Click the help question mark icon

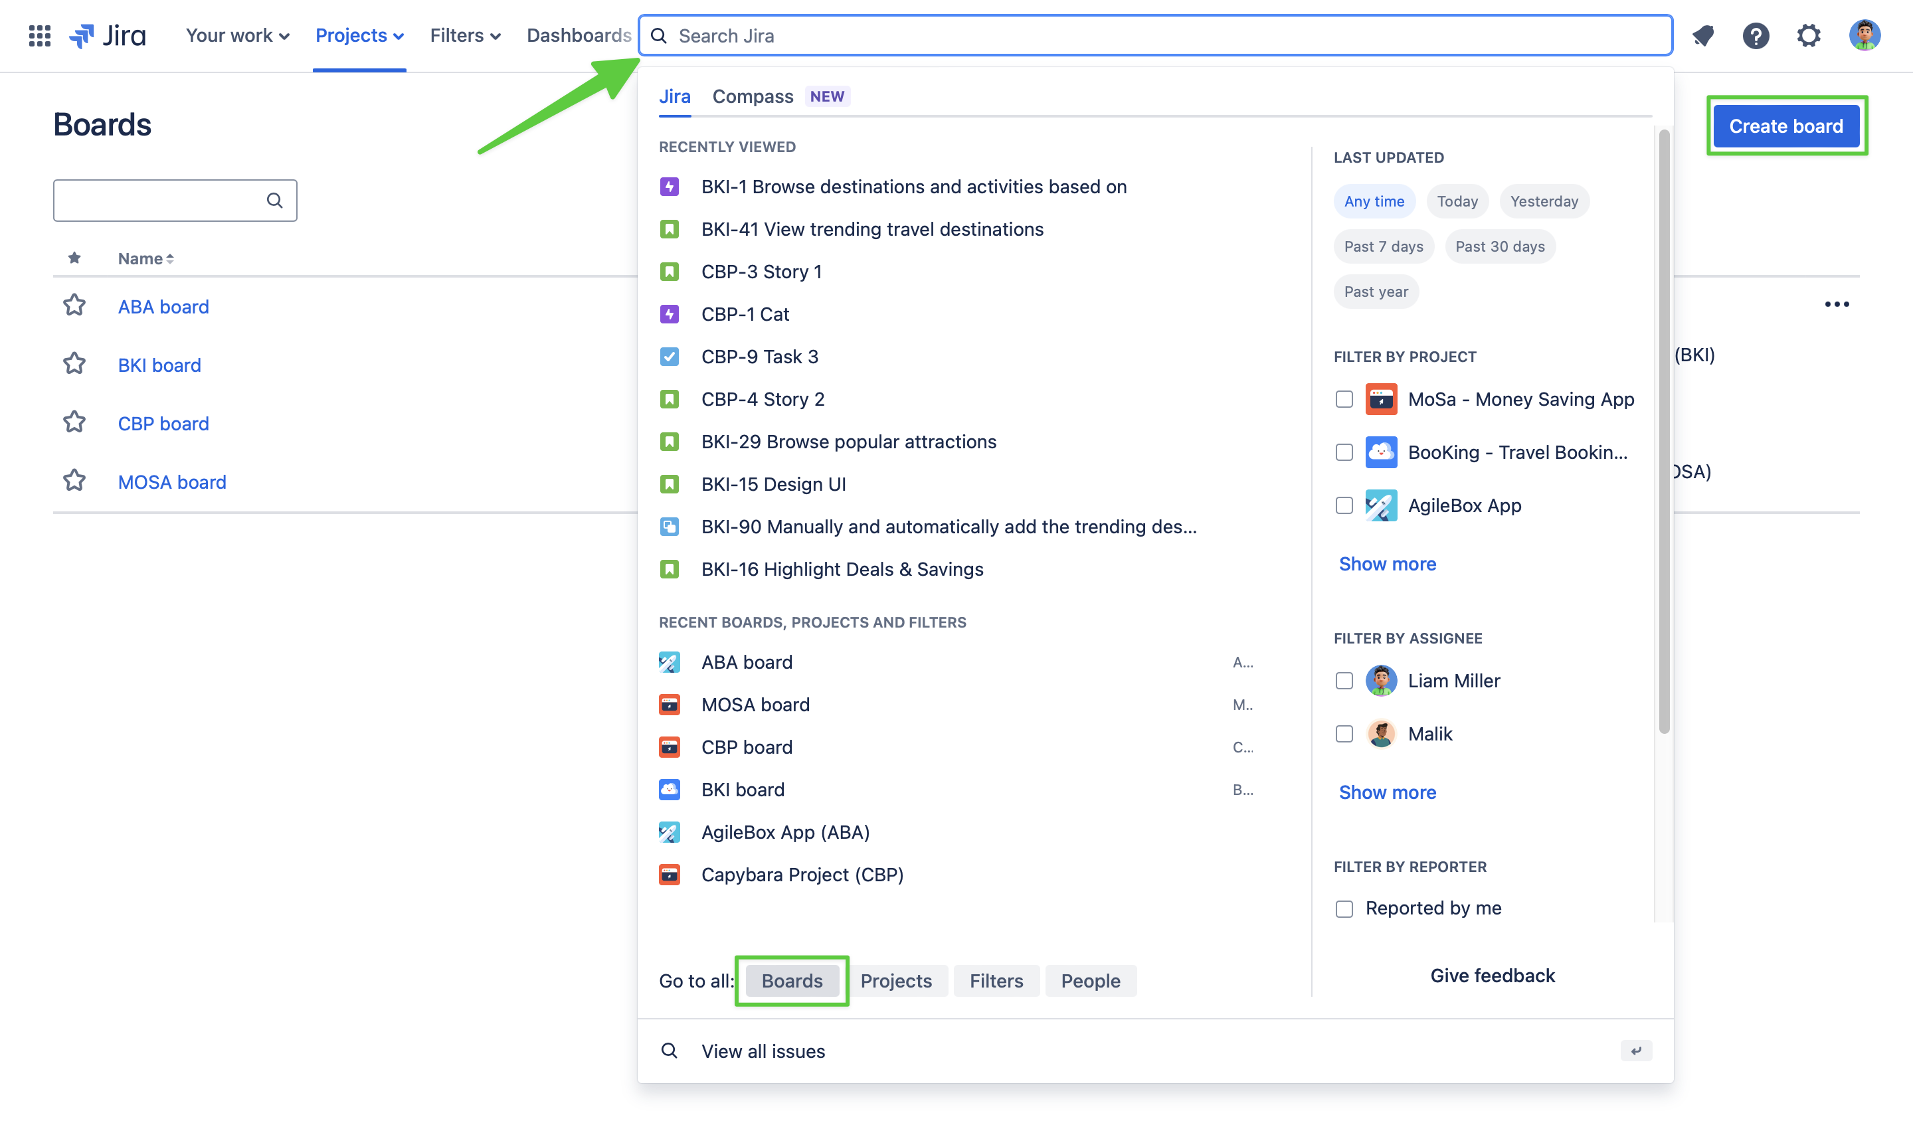click(x=1756, y=36)
